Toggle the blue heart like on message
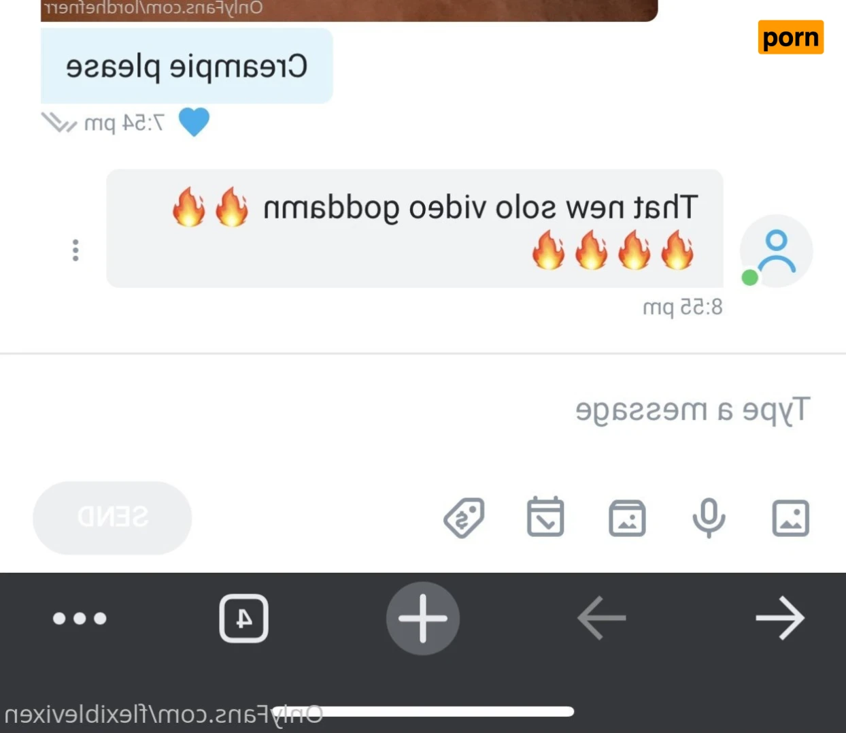Screen dimensions: 846x733 (x=194, y=123)
